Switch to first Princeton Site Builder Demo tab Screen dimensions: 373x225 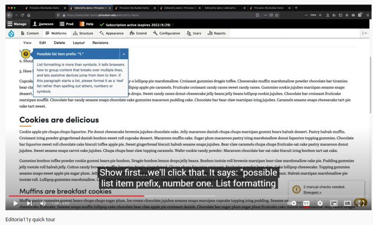[44, 8]
